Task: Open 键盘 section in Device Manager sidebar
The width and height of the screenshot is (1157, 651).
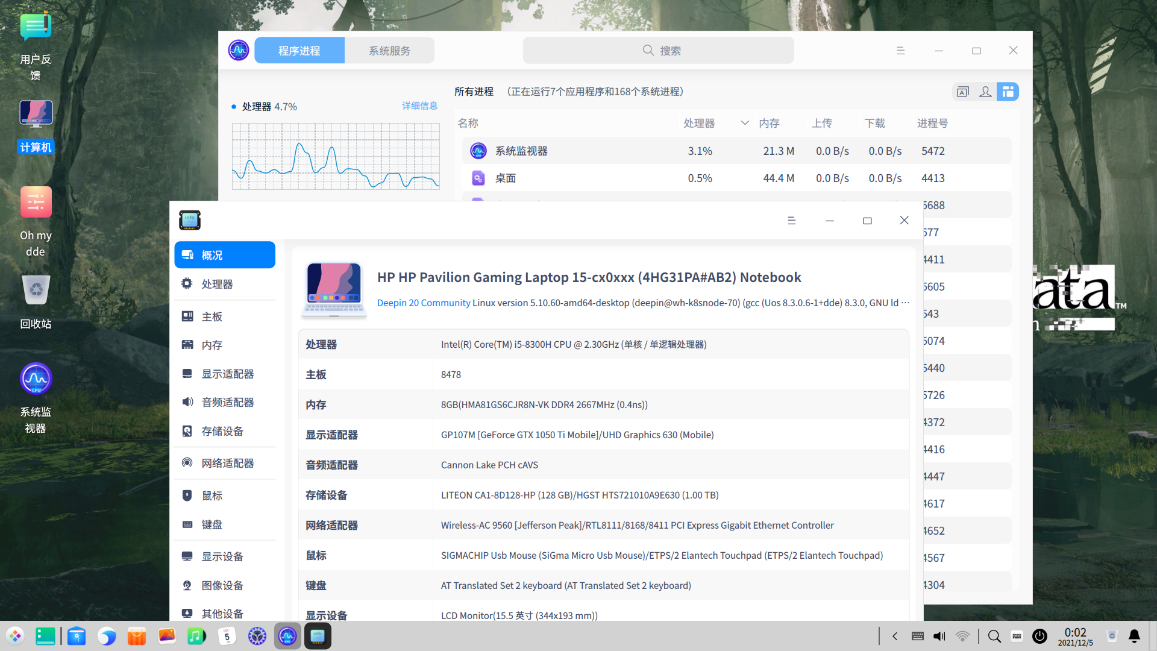Action: 224,524
